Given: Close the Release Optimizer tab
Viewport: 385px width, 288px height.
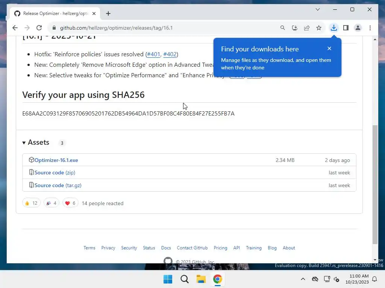Looking at the screenshot, I should pyautogui.click(x=94, y=14).
